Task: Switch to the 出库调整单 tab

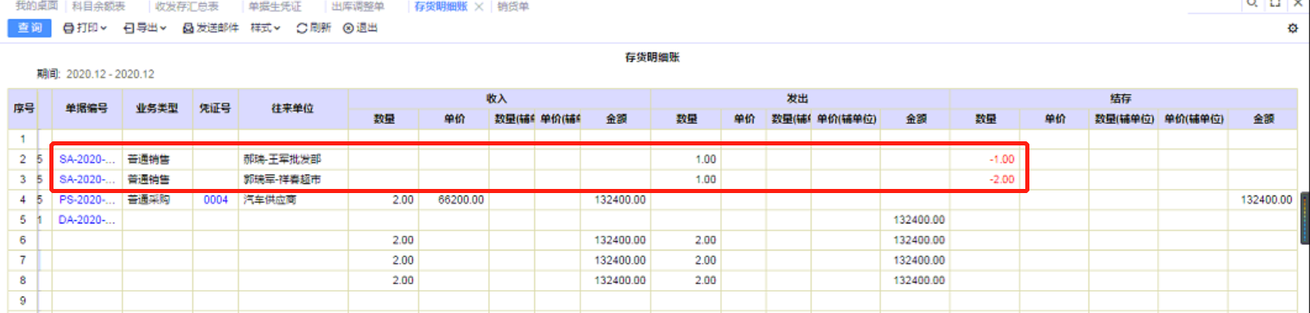Action: pyautogui.click(x=358, y=6)
